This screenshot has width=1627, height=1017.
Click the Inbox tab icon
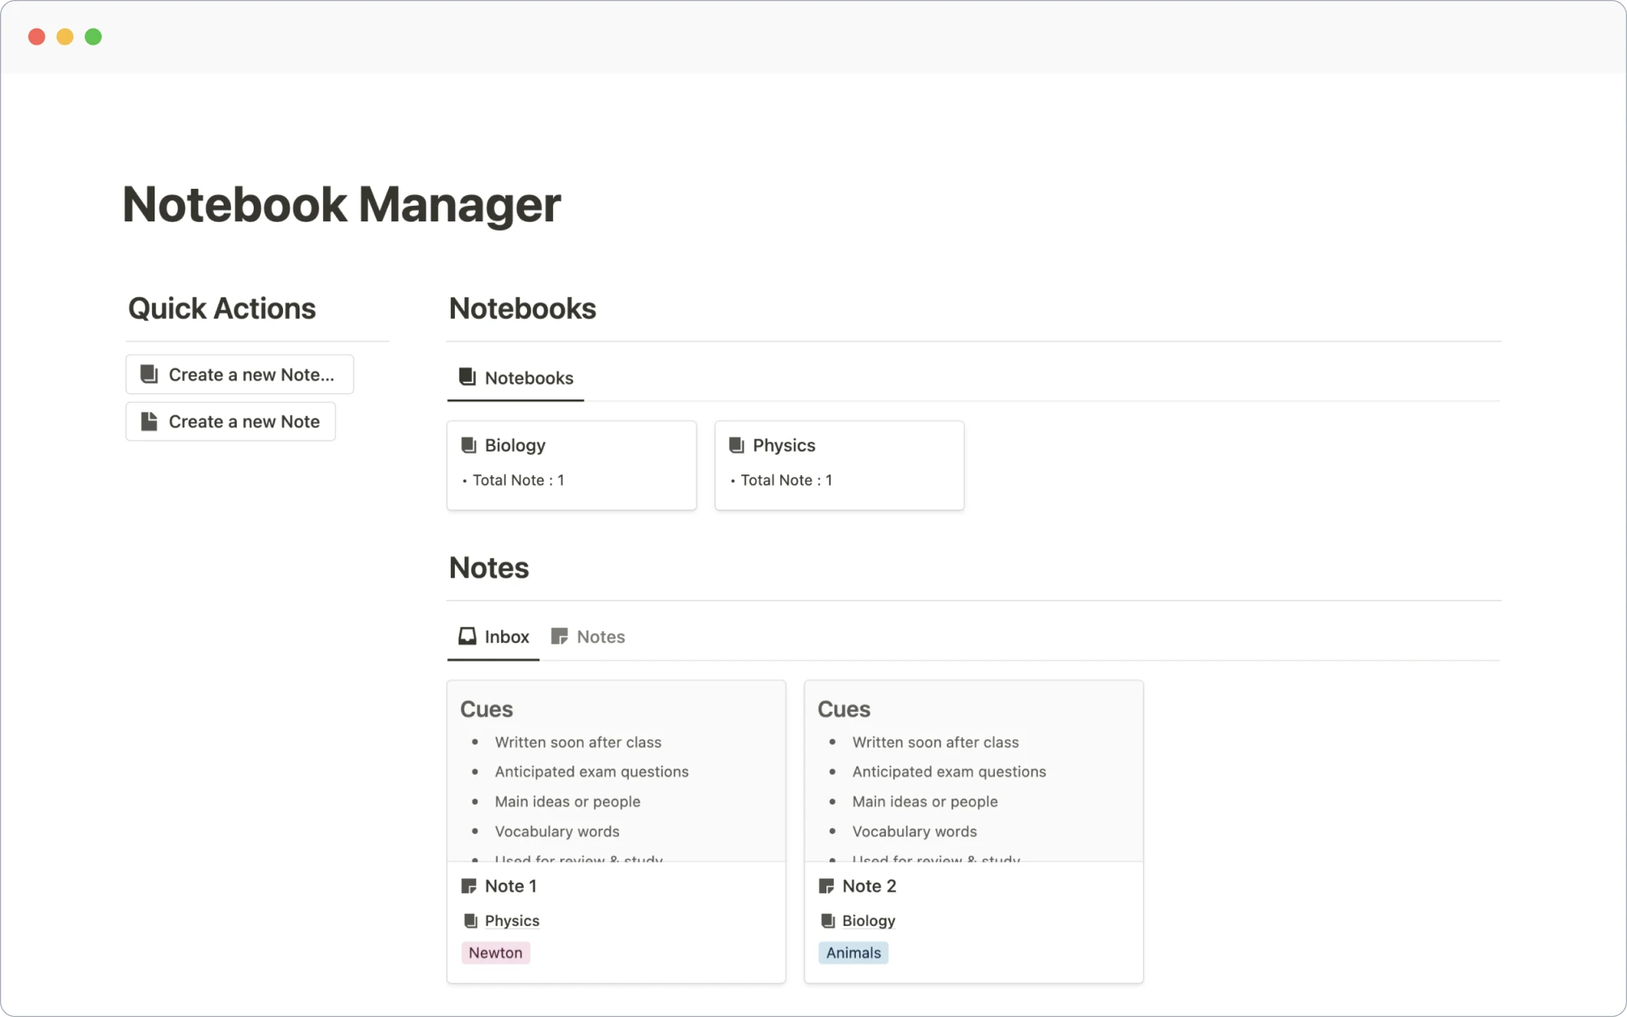point(468,635)
